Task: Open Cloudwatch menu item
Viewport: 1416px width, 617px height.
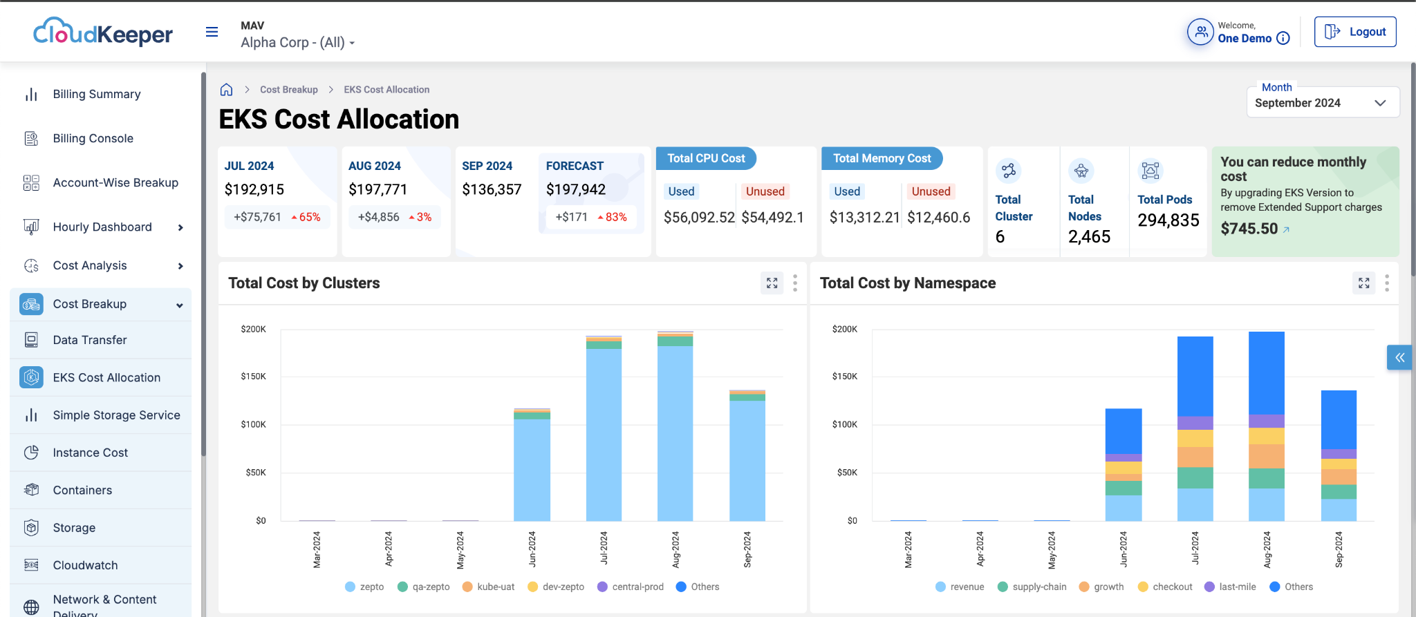Action: tap(101, 565)
